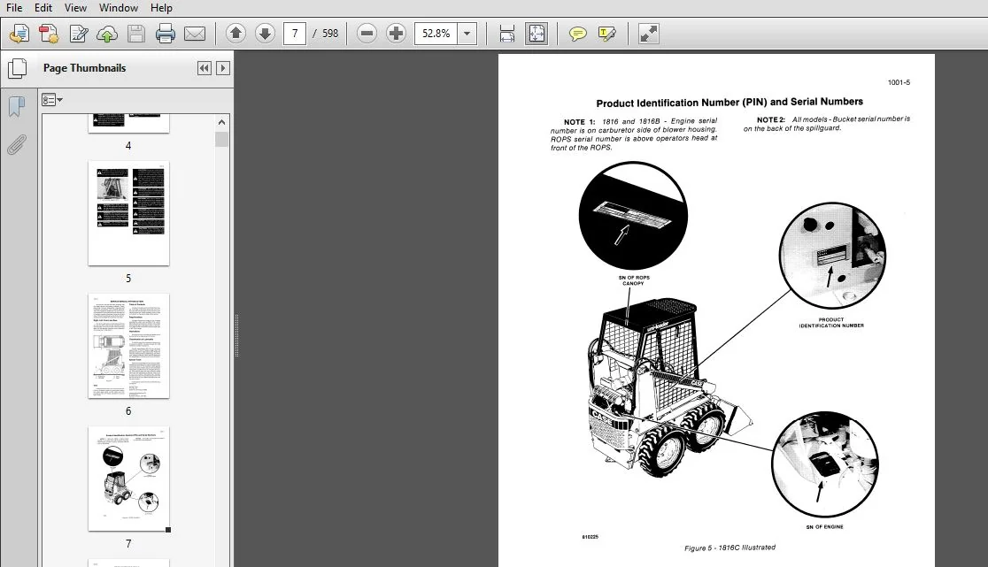The image size is (988, 567).
Task: Click the Send email envelope icon
Action: (x=195, y=34)
